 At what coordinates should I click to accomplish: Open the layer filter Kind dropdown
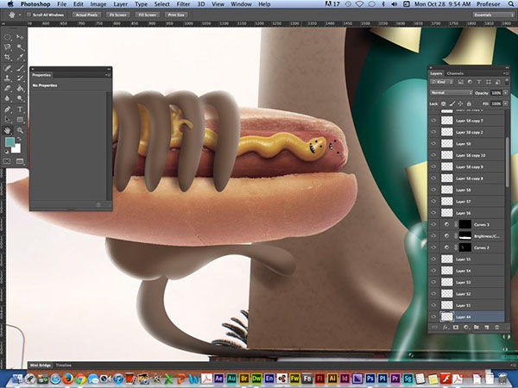click(x=441, y=82)
